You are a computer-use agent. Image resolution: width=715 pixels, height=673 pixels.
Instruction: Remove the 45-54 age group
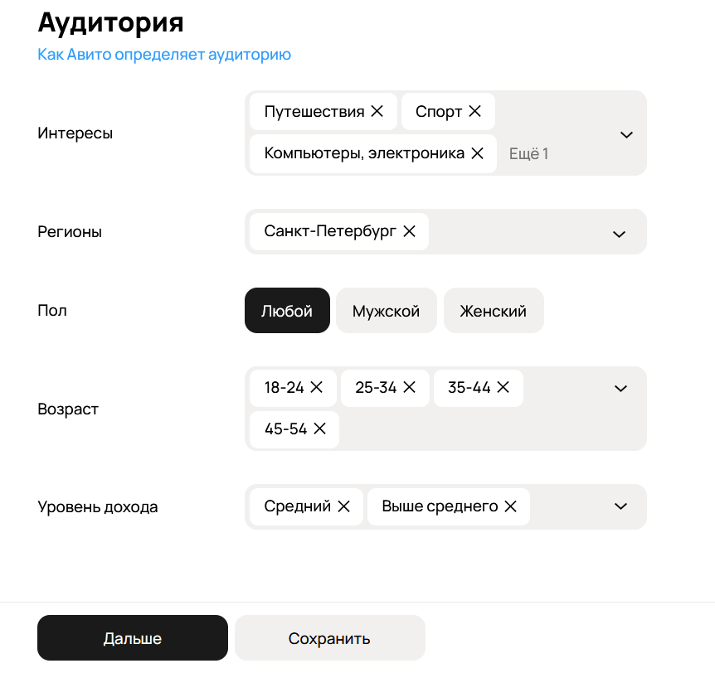tap(322, 428)
